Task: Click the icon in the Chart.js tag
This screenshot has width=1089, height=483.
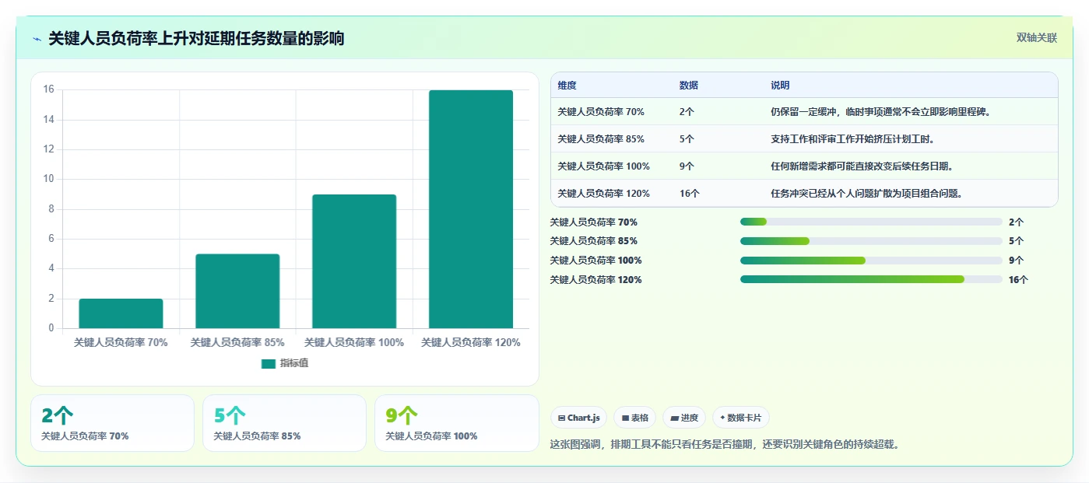Action: 561,418
